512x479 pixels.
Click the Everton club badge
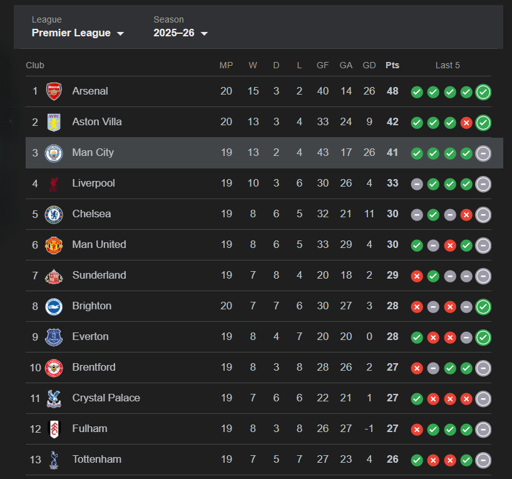click(x=54, y=337)
